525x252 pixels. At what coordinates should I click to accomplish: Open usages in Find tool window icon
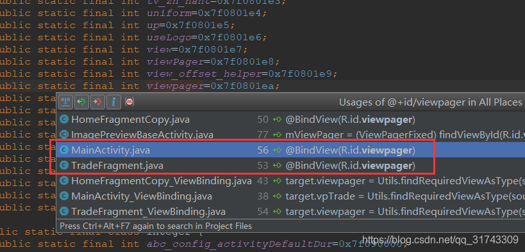tap(65, 102)
